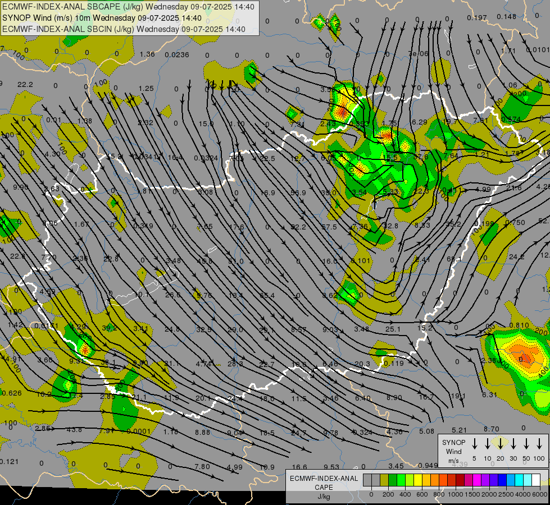
Task: Click the map value '5.08'
Action: point(426,431)
